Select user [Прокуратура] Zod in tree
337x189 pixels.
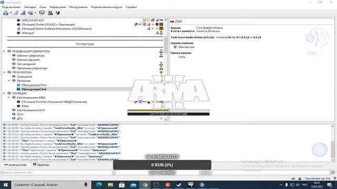[x=34, y=89]
